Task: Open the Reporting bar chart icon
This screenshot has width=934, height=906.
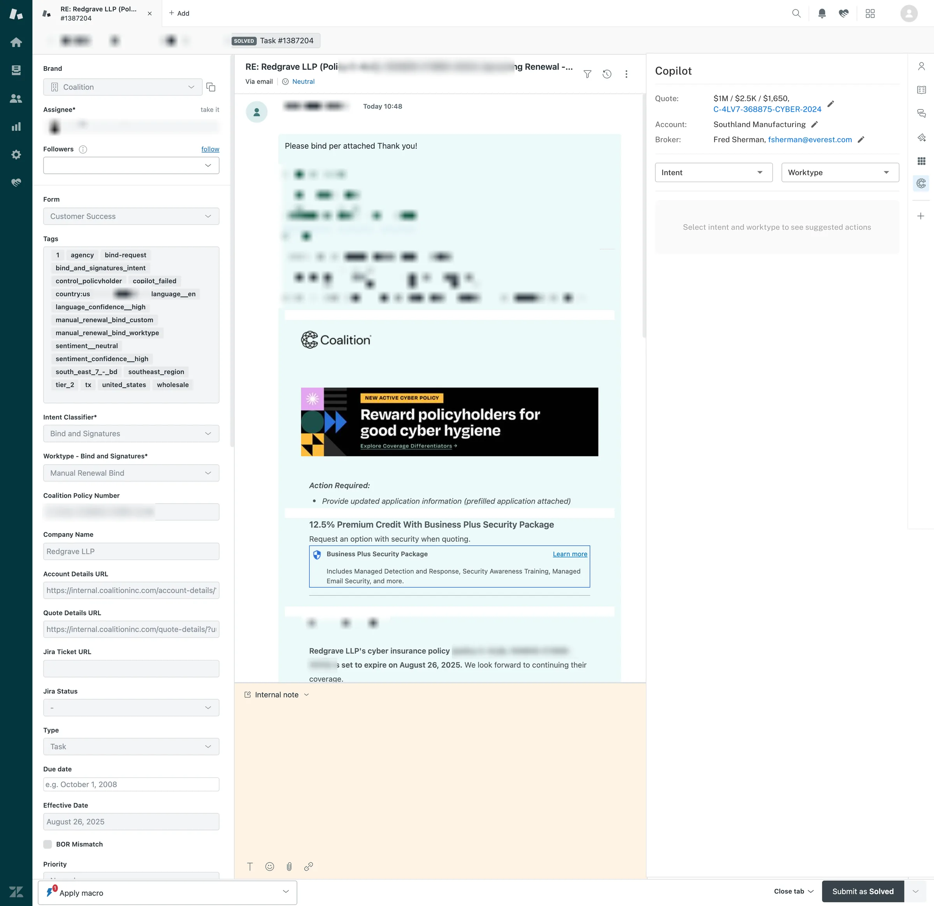Action: click(x=16, y=127)
